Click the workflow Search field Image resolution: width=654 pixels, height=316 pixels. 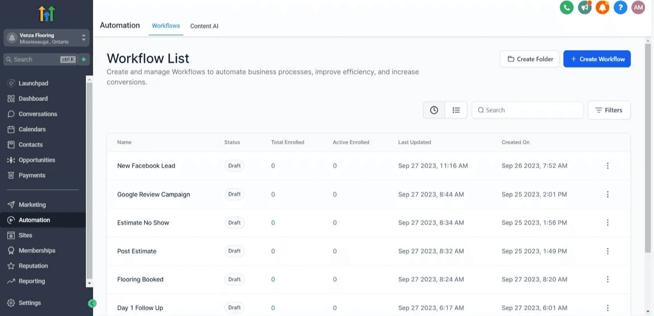(x=527, y=110)
